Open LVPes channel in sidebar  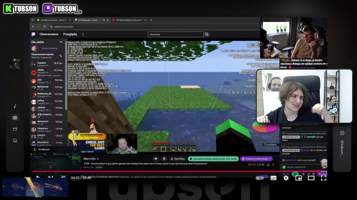pyautogui.click(x=47, y=102)
